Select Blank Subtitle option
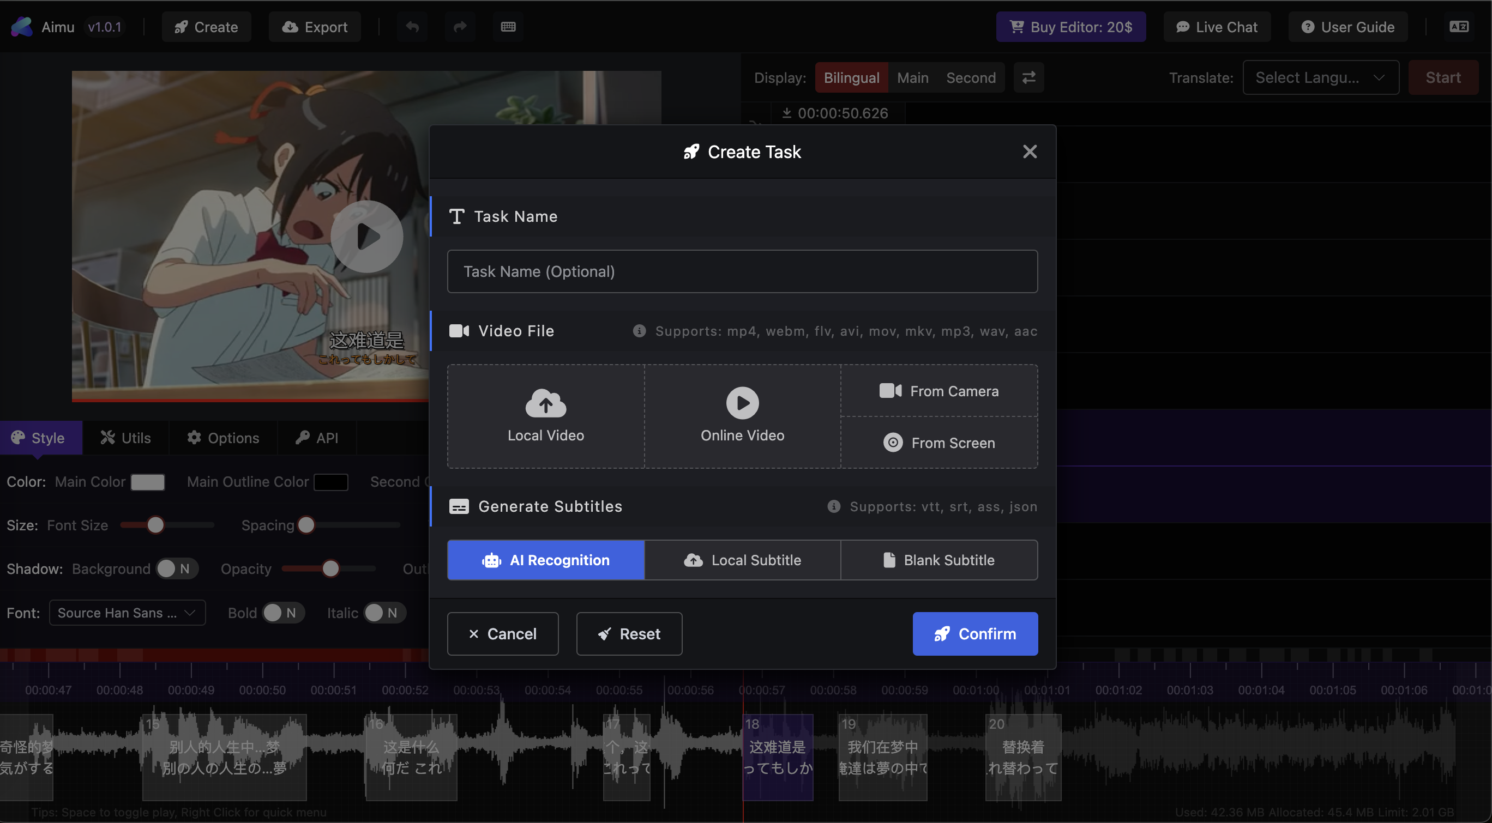 click(x=939, y=560)
